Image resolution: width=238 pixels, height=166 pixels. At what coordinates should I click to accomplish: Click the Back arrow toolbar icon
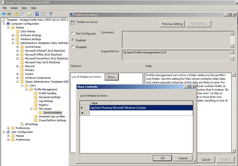[3, 14]
